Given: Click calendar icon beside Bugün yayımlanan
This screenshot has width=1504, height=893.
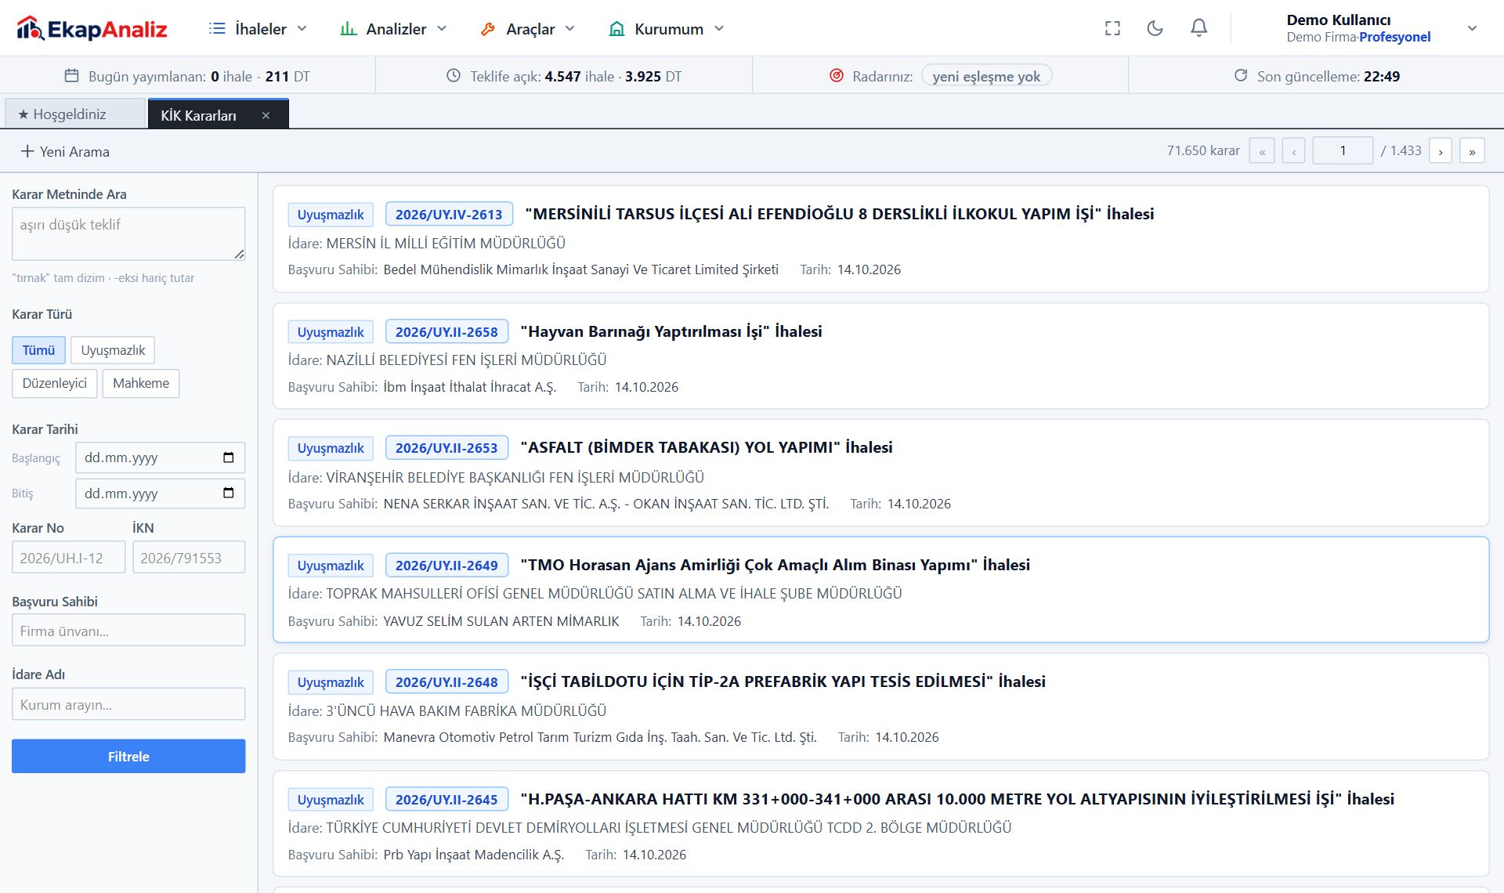Looking at the screenshot, I should click(71, 76).
